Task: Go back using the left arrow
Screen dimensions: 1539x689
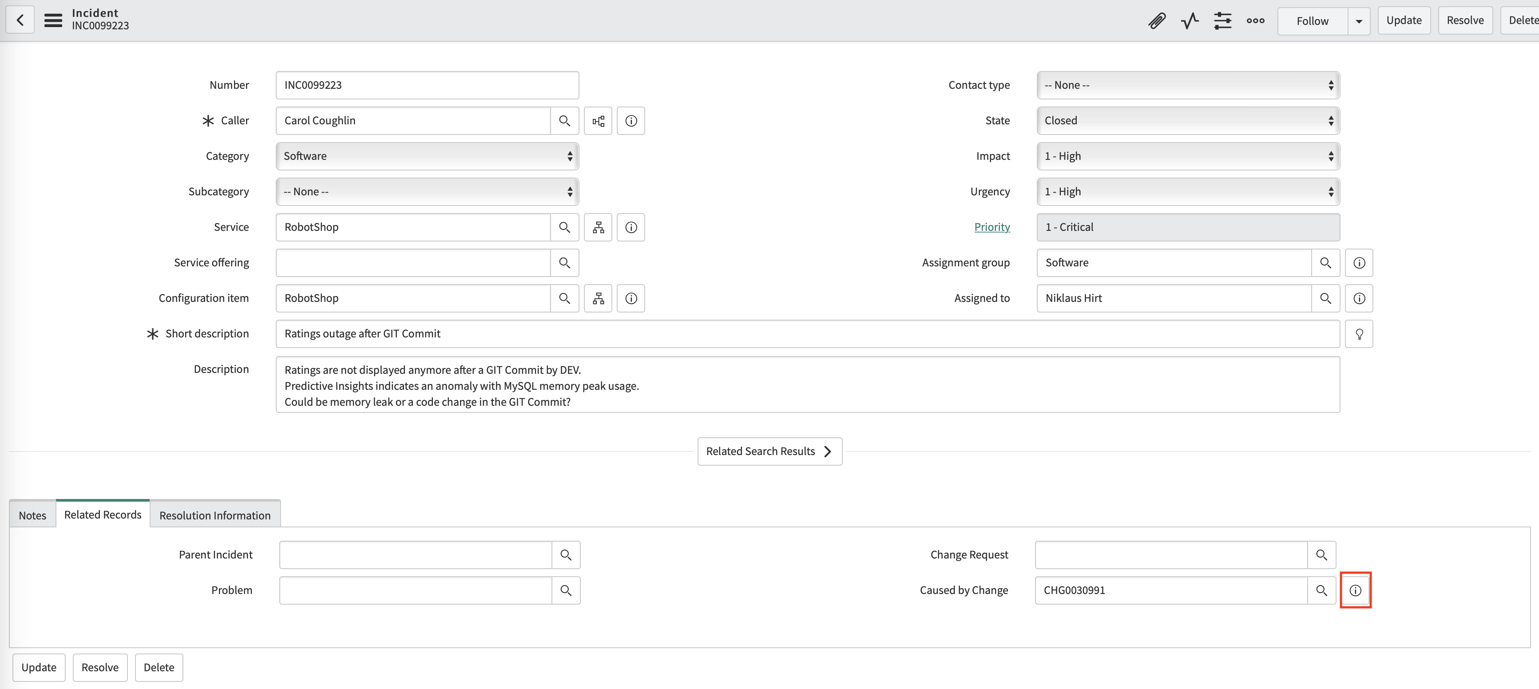Action: pos(20,20)
